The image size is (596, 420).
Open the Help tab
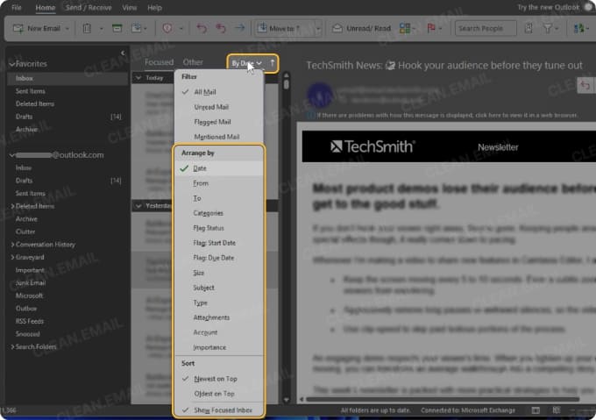154,8
